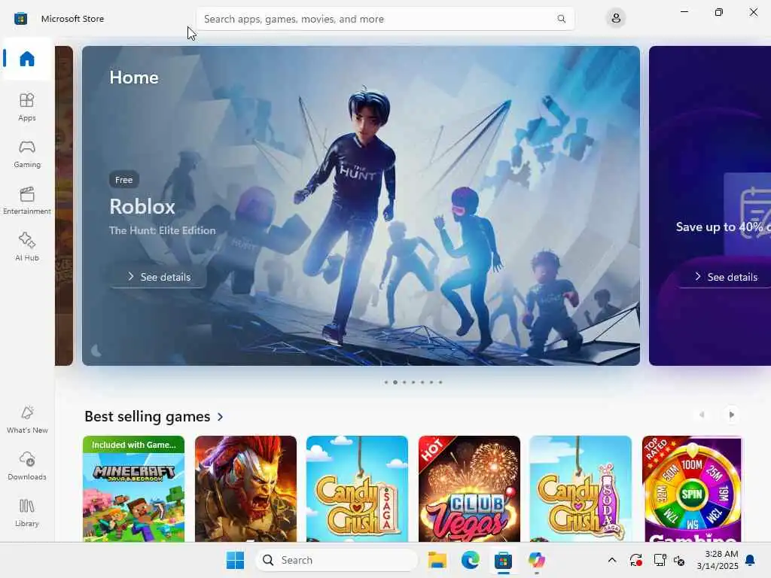The image size is (771, 578).
Task: Open the Candy Crush Saga tile
Action: coord(357,488)
